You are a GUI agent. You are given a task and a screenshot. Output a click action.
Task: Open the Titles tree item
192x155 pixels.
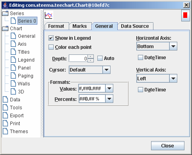[24, 52]
